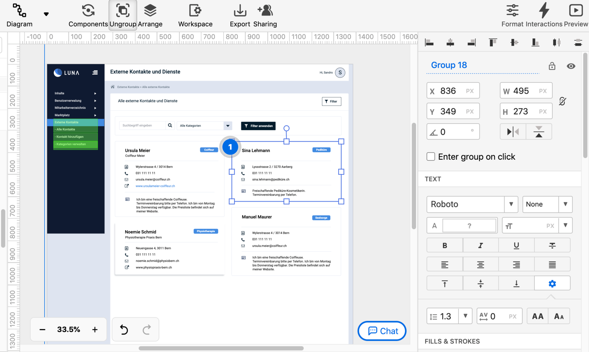Open the font weight None dropdown
Screen dimensions: 589x352
tap(566, 205)
